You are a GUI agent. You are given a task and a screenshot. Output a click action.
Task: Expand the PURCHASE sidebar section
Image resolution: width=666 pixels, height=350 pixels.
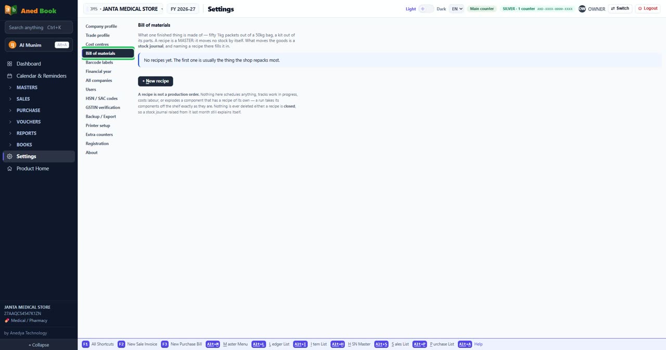39,110
